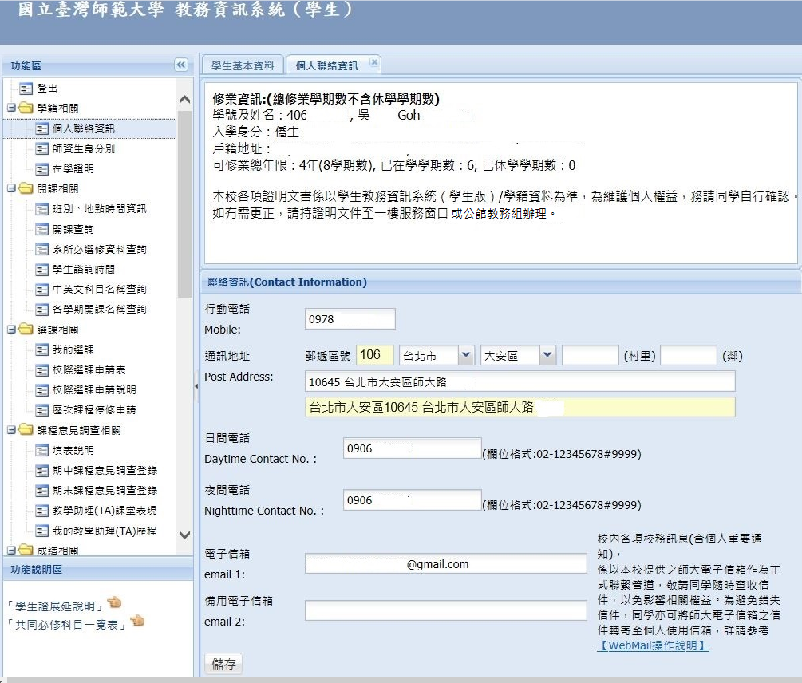
Task: Click the icon beside 班別、地點時間資訊
Action: (x=42, y=208)
